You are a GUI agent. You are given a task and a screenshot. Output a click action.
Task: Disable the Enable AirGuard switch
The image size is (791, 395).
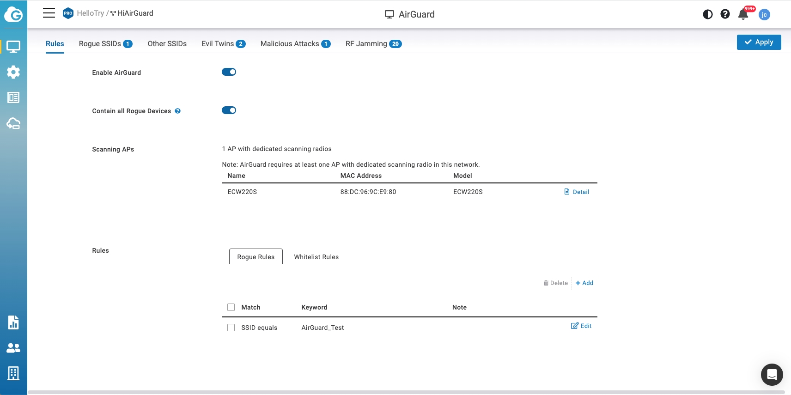pos(229,72)
